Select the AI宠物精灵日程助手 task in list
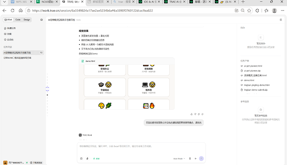The width and height of the screenshot is (287, 165). click(23, 53)
